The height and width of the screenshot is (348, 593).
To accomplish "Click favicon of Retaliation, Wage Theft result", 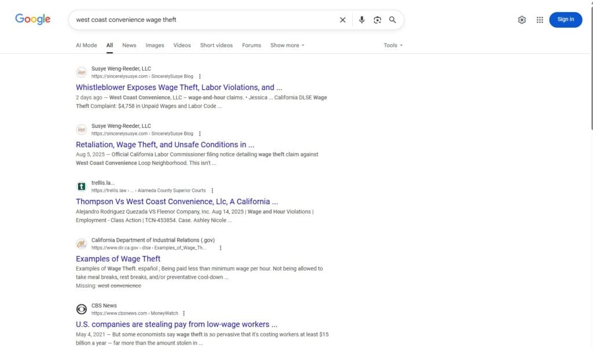I will point(81,129).
